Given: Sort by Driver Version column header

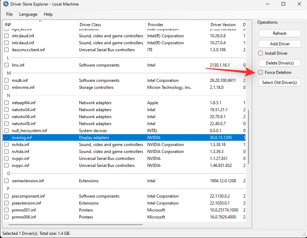Looking at the screenshot, I should point(223,24).
